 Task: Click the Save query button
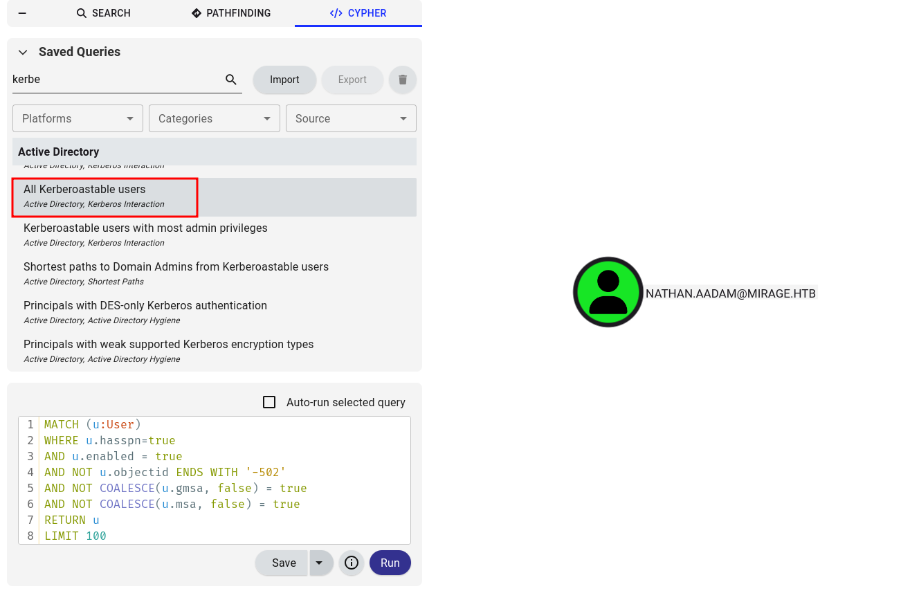[284, 563]
